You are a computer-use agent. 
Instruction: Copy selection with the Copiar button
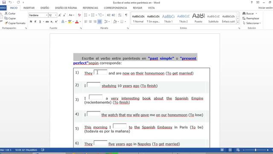10,18
